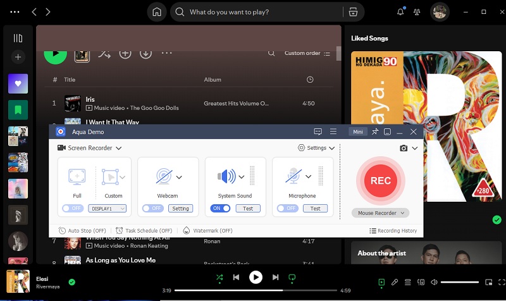
Task: Open Task Schedule (OFF)
Action: tap(144, 231)
